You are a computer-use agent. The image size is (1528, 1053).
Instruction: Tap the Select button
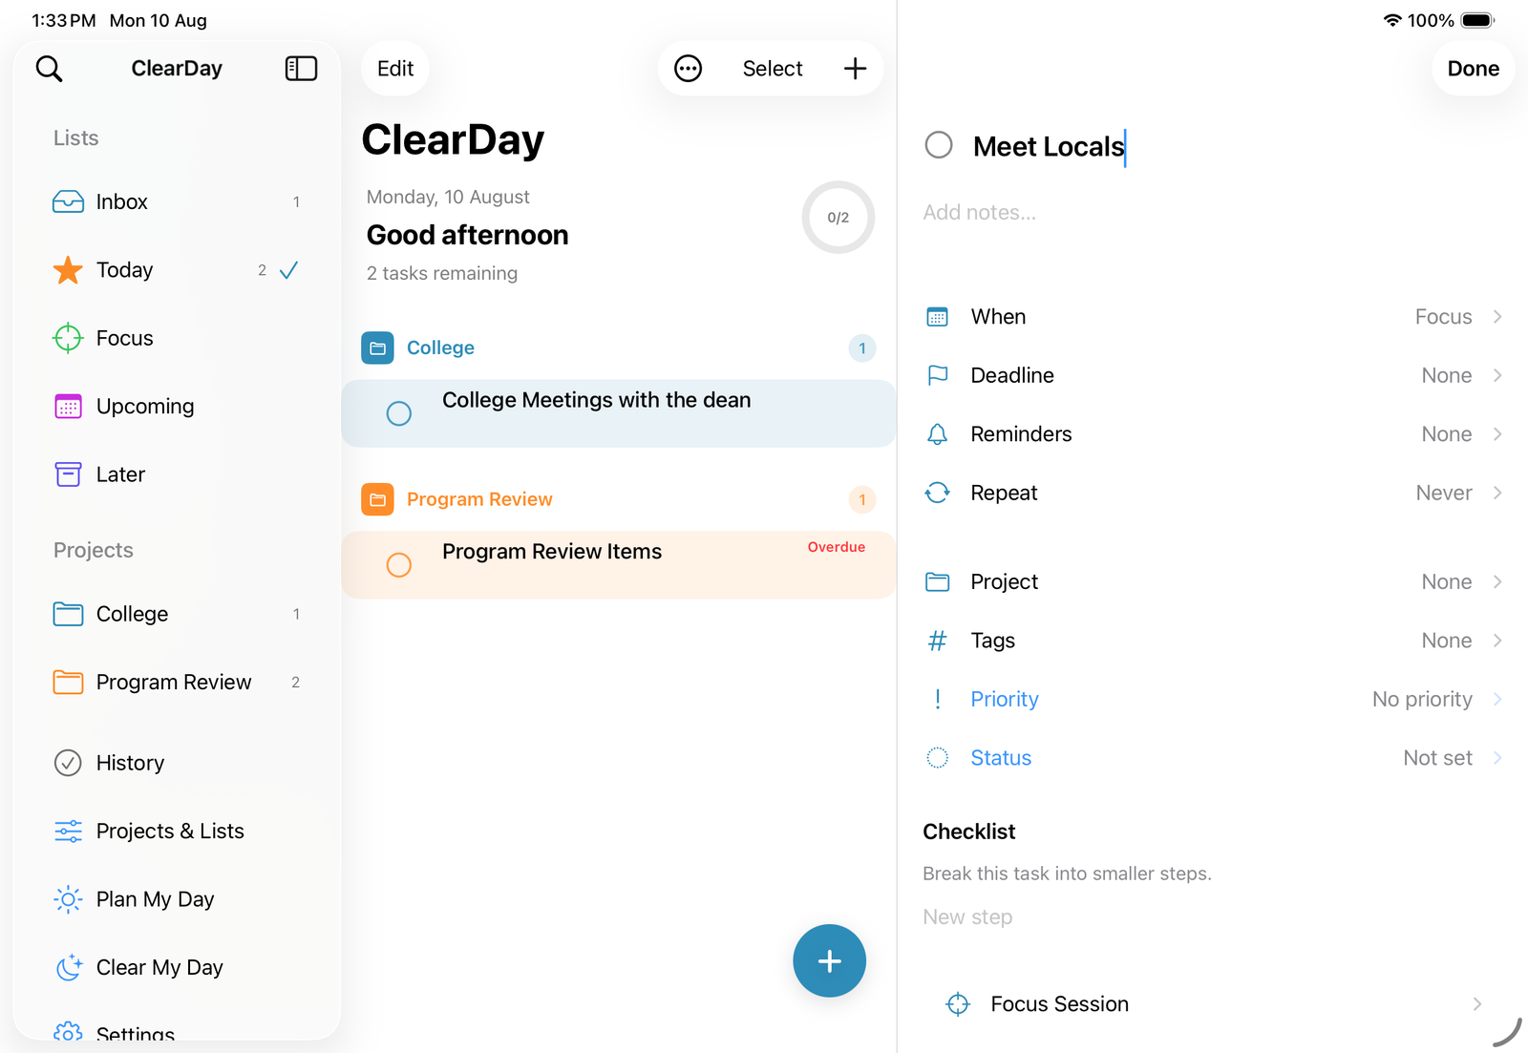tap(773, 69)
